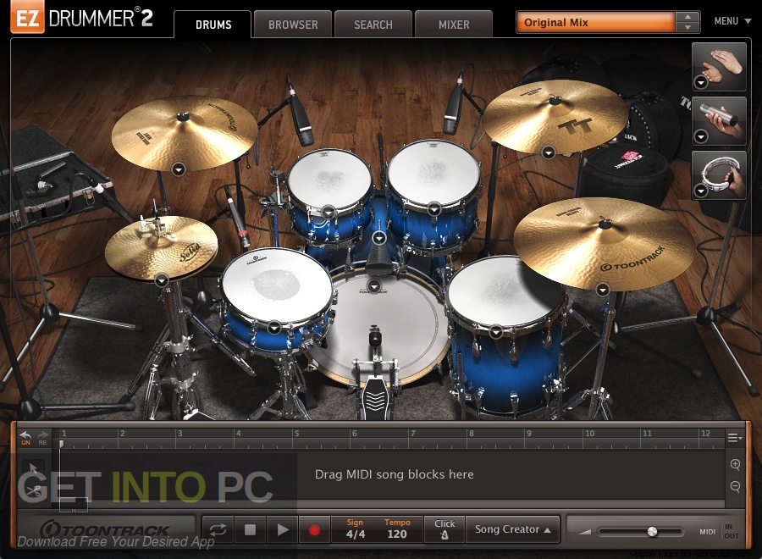Click bar 5 on timeline ruler

pos(296,433)
